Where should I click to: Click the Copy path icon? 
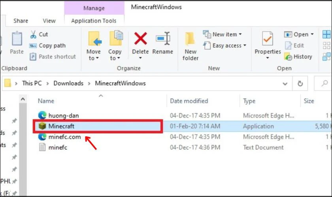click(x=33, y=46)
